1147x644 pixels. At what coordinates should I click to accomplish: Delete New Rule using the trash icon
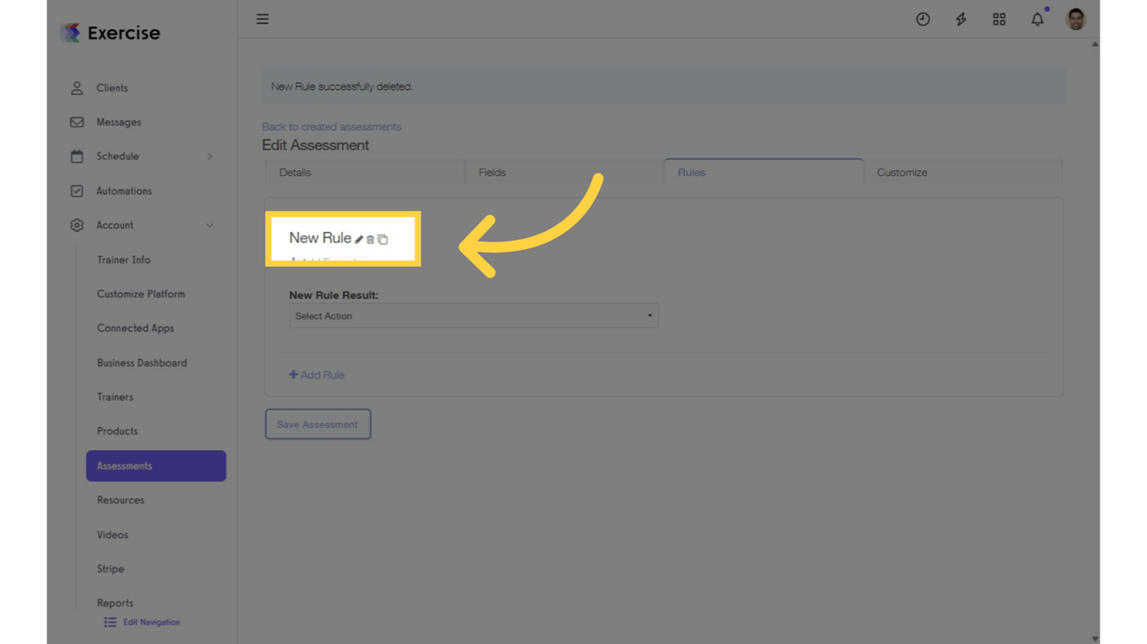pos(370,239)
